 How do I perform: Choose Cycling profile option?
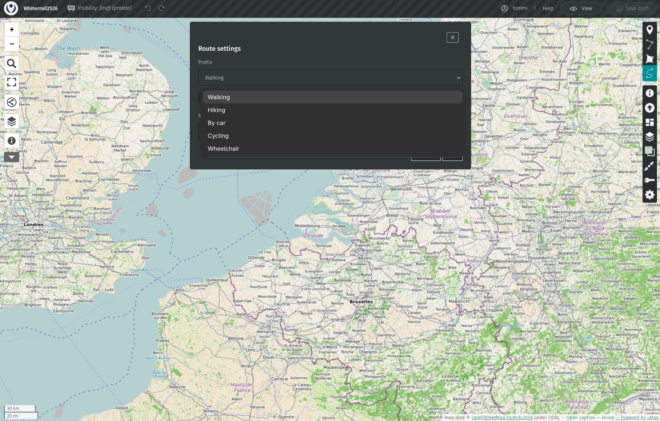click(218, 136)
